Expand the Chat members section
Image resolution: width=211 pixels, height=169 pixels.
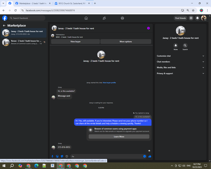tap(181, 62)
